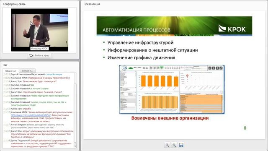268x151 pixels.
Task: Click the Менеджер КРОК caption on the video
Action: click(39, 49)
